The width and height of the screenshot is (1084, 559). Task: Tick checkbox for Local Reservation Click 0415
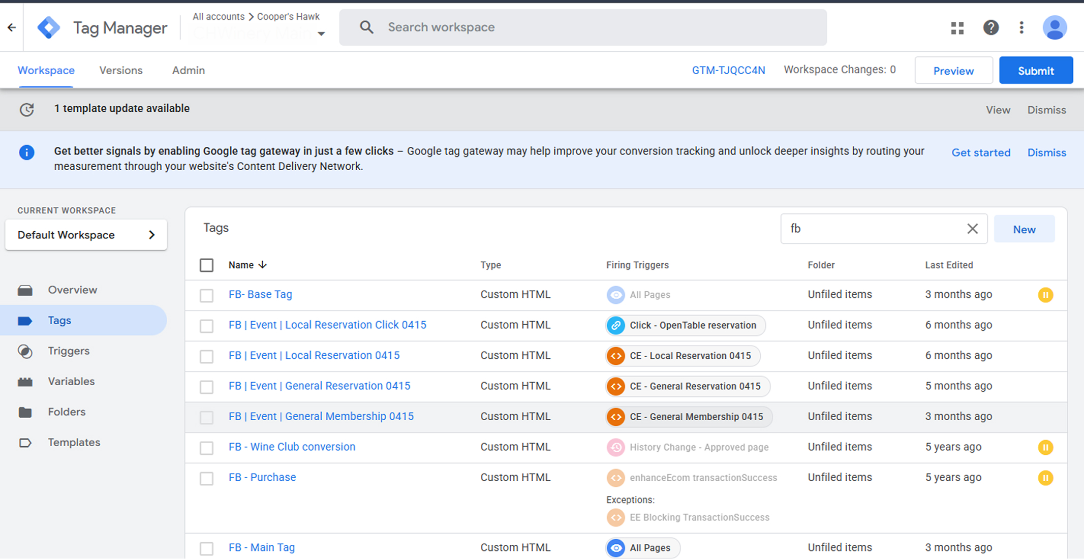pyautogui.click(x=206, y=326)
